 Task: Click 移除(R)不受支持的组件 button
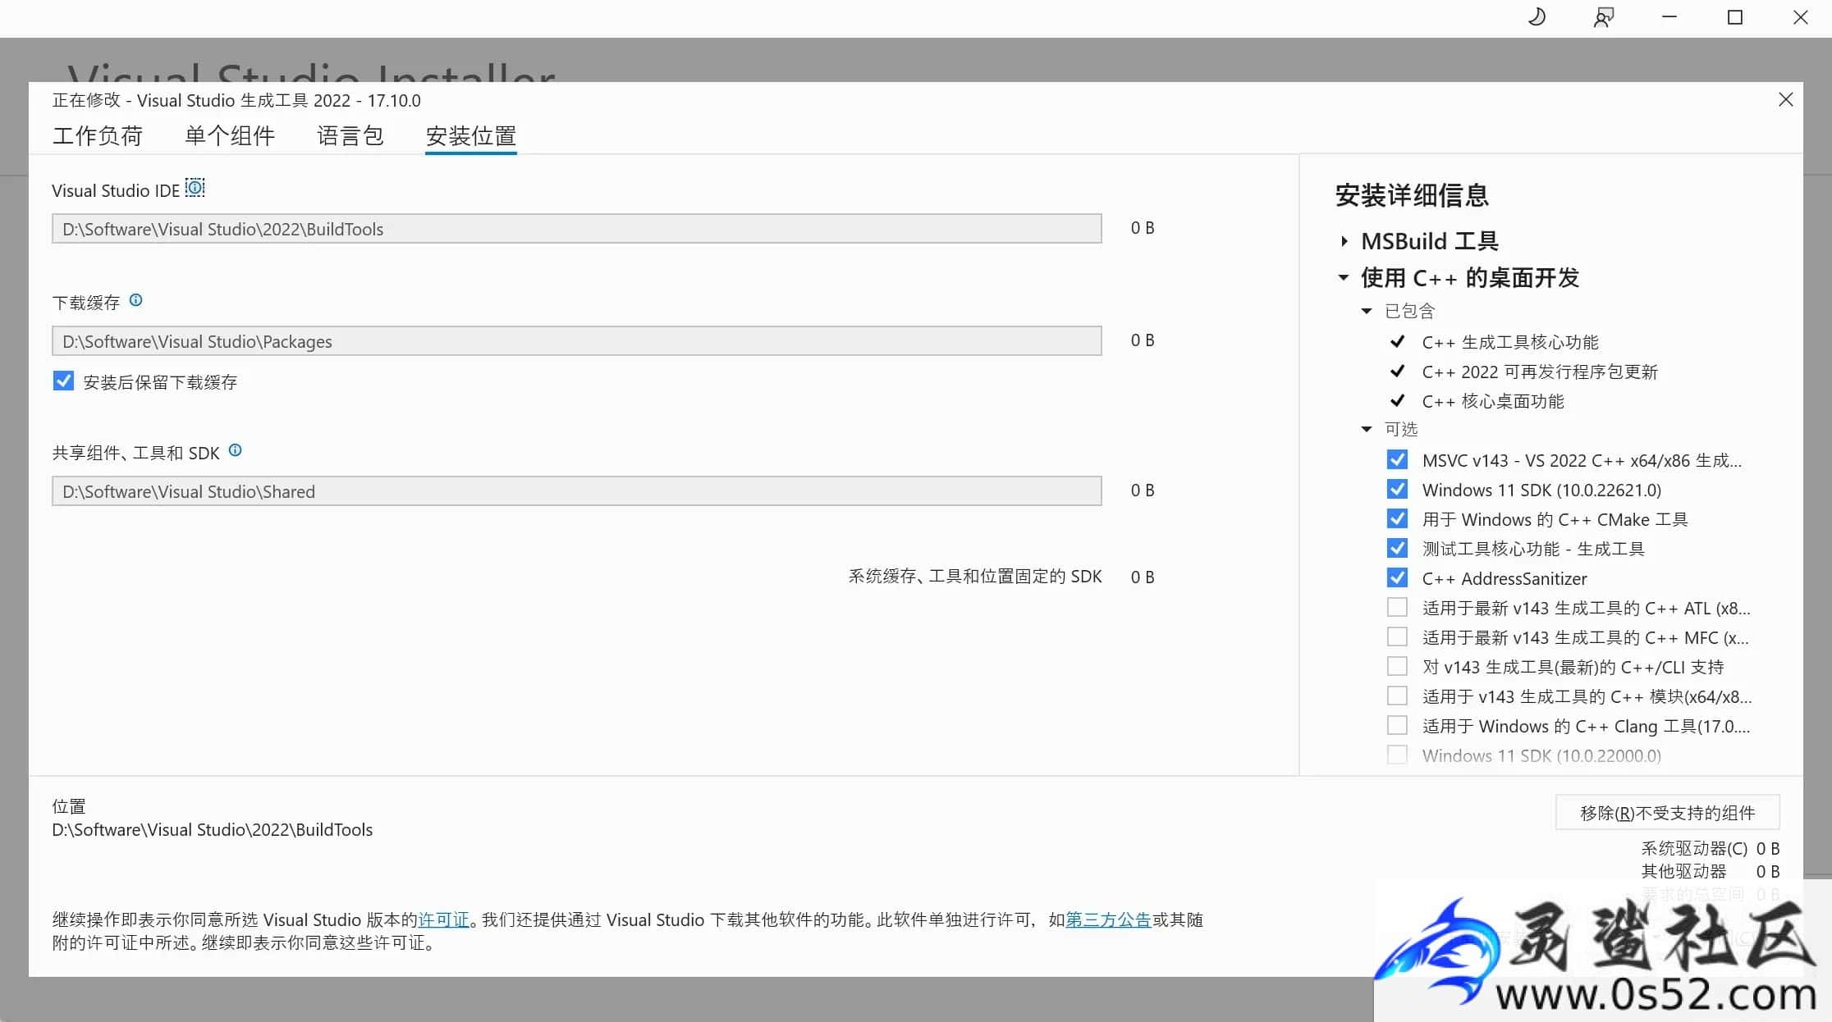[1667, 812]
